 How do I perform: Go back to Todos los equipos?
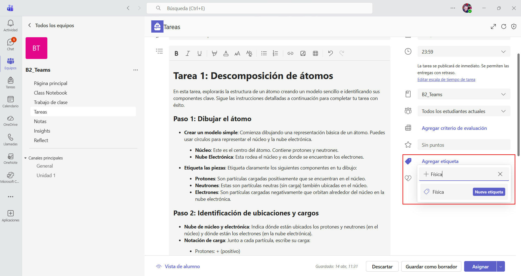tap(51, 25)
